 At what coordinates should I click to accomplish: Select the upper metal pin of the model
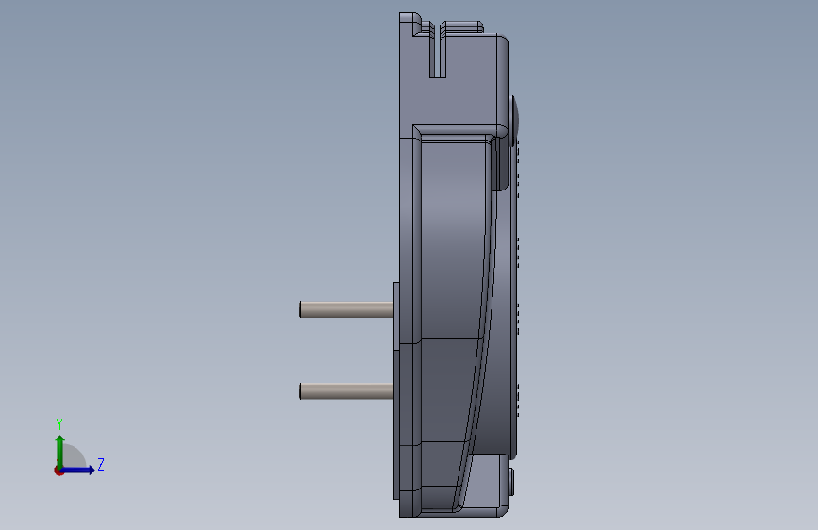click(x=346, y=309)
